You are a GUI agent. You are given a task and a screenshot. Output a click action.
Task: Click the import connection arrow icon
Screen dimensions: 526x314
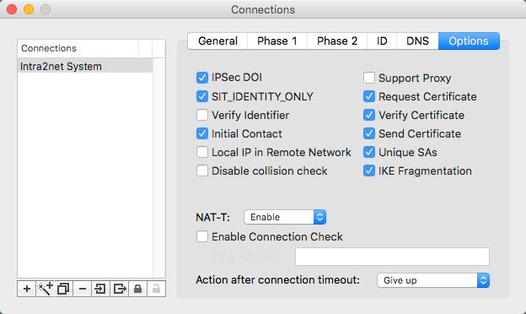(x=100, y=289)
